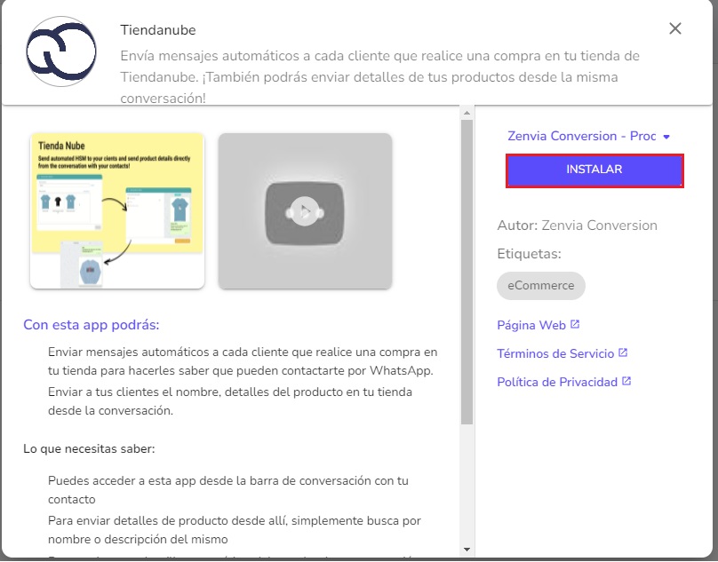This screenshot has width=718, height=562.
Task: Click the 'Enviar mensajes automáticos a cada cliente' paragraph
Action: tap(243, 361)
